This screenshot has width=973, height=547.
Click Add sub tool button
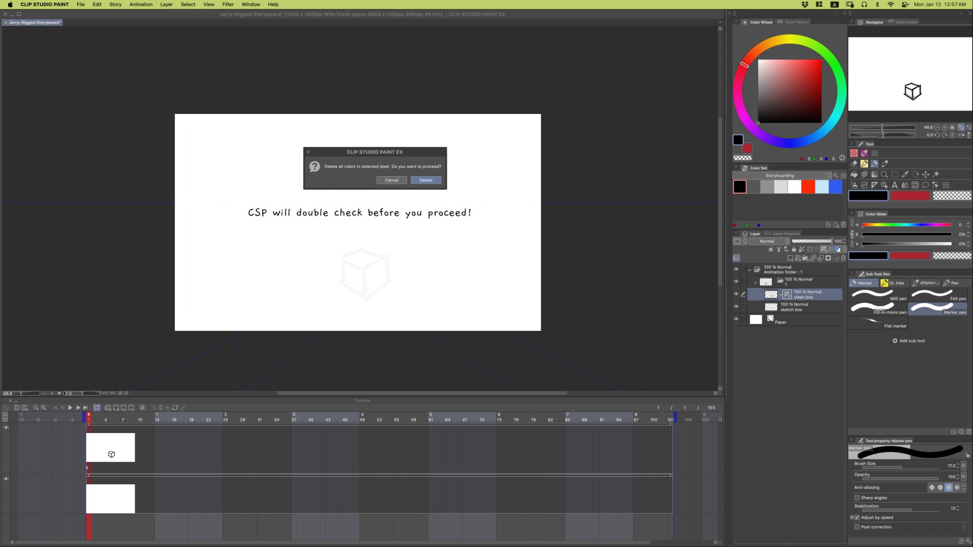[x=909, y=341]
